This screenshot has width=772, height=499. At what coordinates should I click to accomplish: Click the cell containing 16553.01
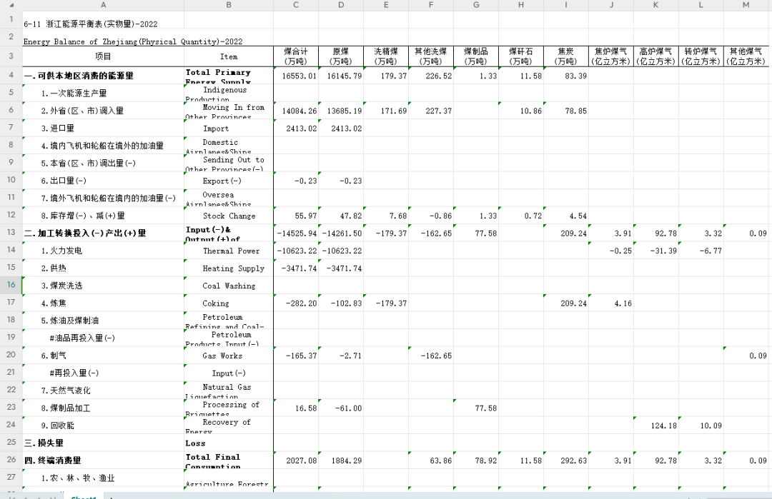tap(296, 76)
